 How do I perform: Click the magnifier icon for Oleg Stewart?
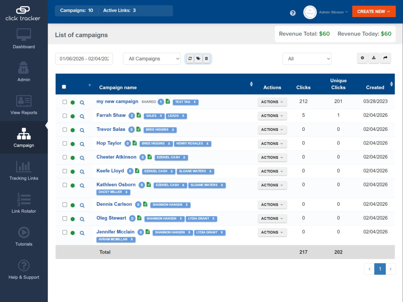click(x=82, y=219)
